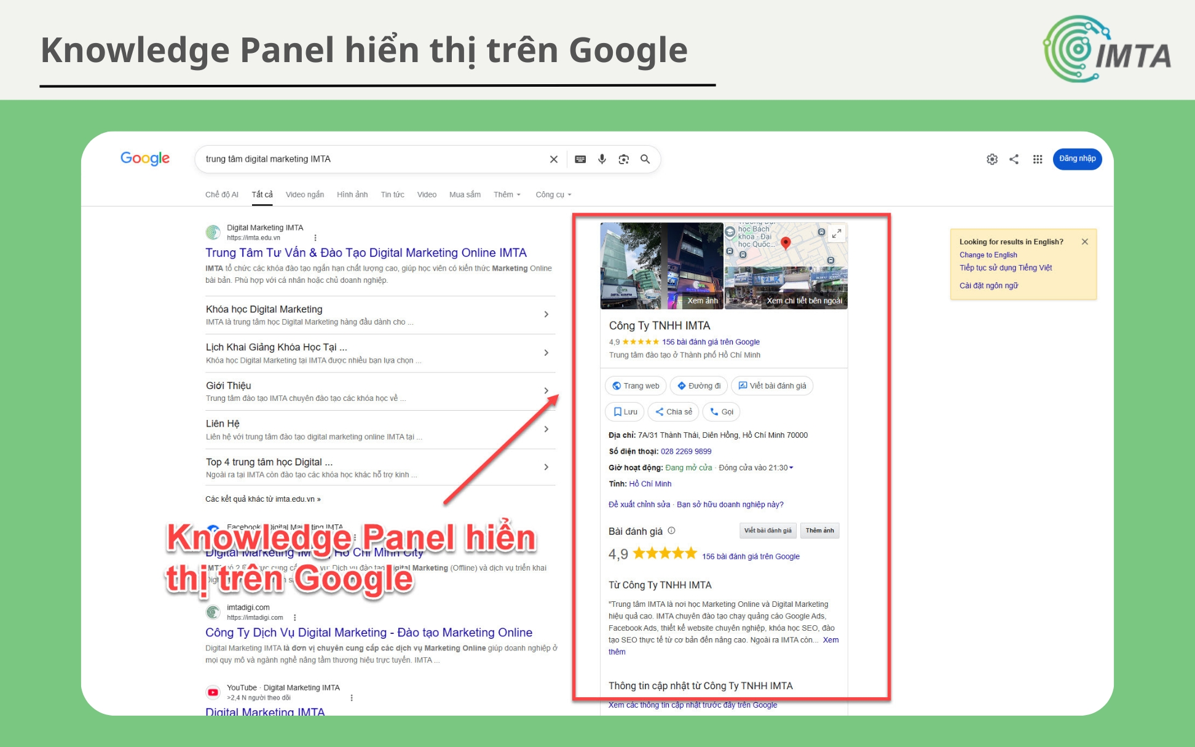This screenshot has width=1195, height=747.
Task: Click in the search input field
Action: 373,159
